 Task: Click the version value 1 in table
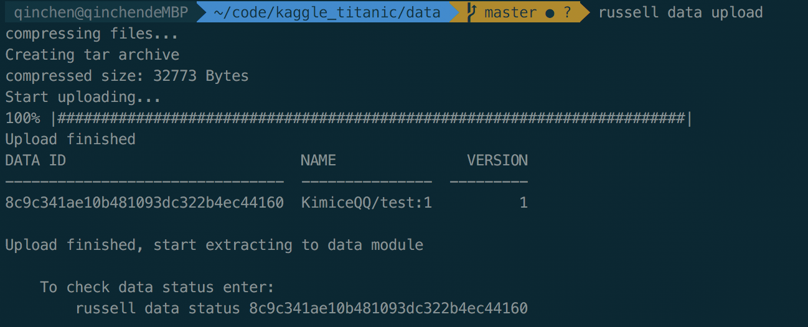pos(523,203)
